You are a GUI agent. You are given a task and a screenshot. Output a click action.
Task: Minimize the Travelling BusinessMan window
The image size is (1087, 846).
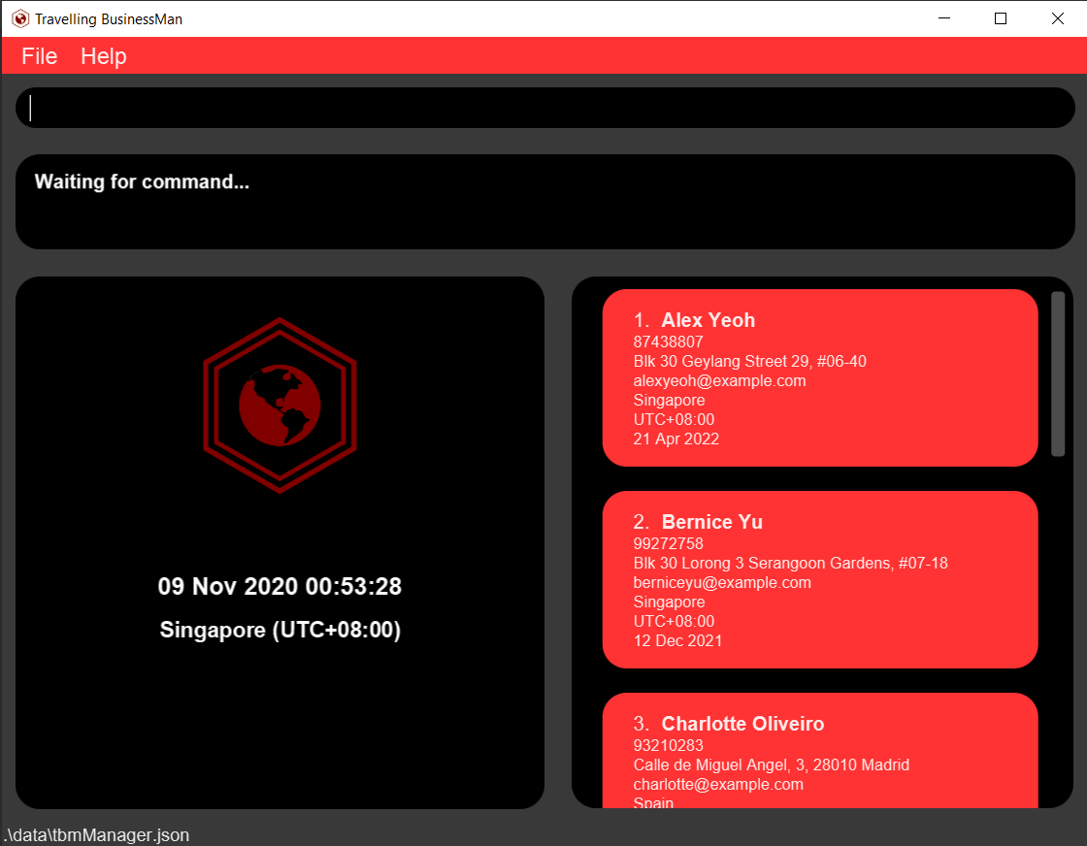(944, 18)
